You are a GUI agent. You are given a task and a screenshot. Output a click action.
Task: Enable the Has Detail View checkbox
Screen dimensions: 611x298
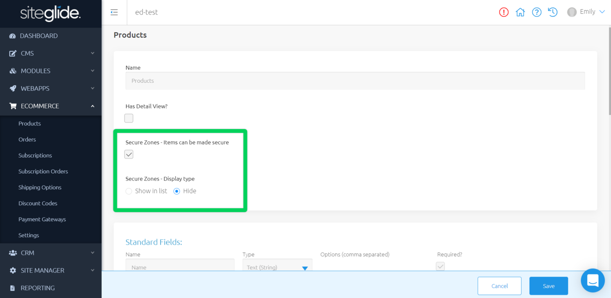(129, 118)
